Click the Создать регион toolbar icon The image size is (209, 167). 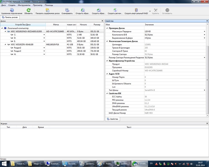pos(115,10)
